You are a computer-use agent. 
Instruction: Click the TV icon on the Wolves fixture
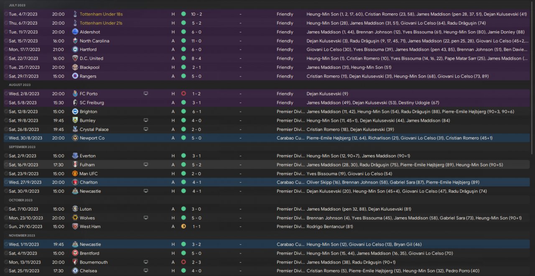[x=146, y=218]
